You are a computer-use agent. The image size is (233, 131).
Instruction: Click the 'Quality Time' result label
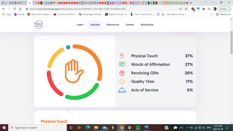coord(143,81)
